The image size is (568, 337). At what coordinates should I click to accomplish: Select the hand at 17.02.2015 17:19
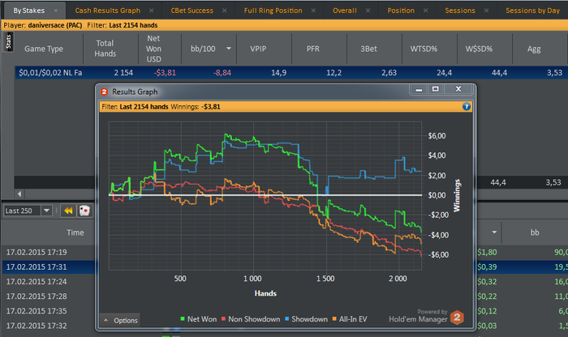(37, 253)
